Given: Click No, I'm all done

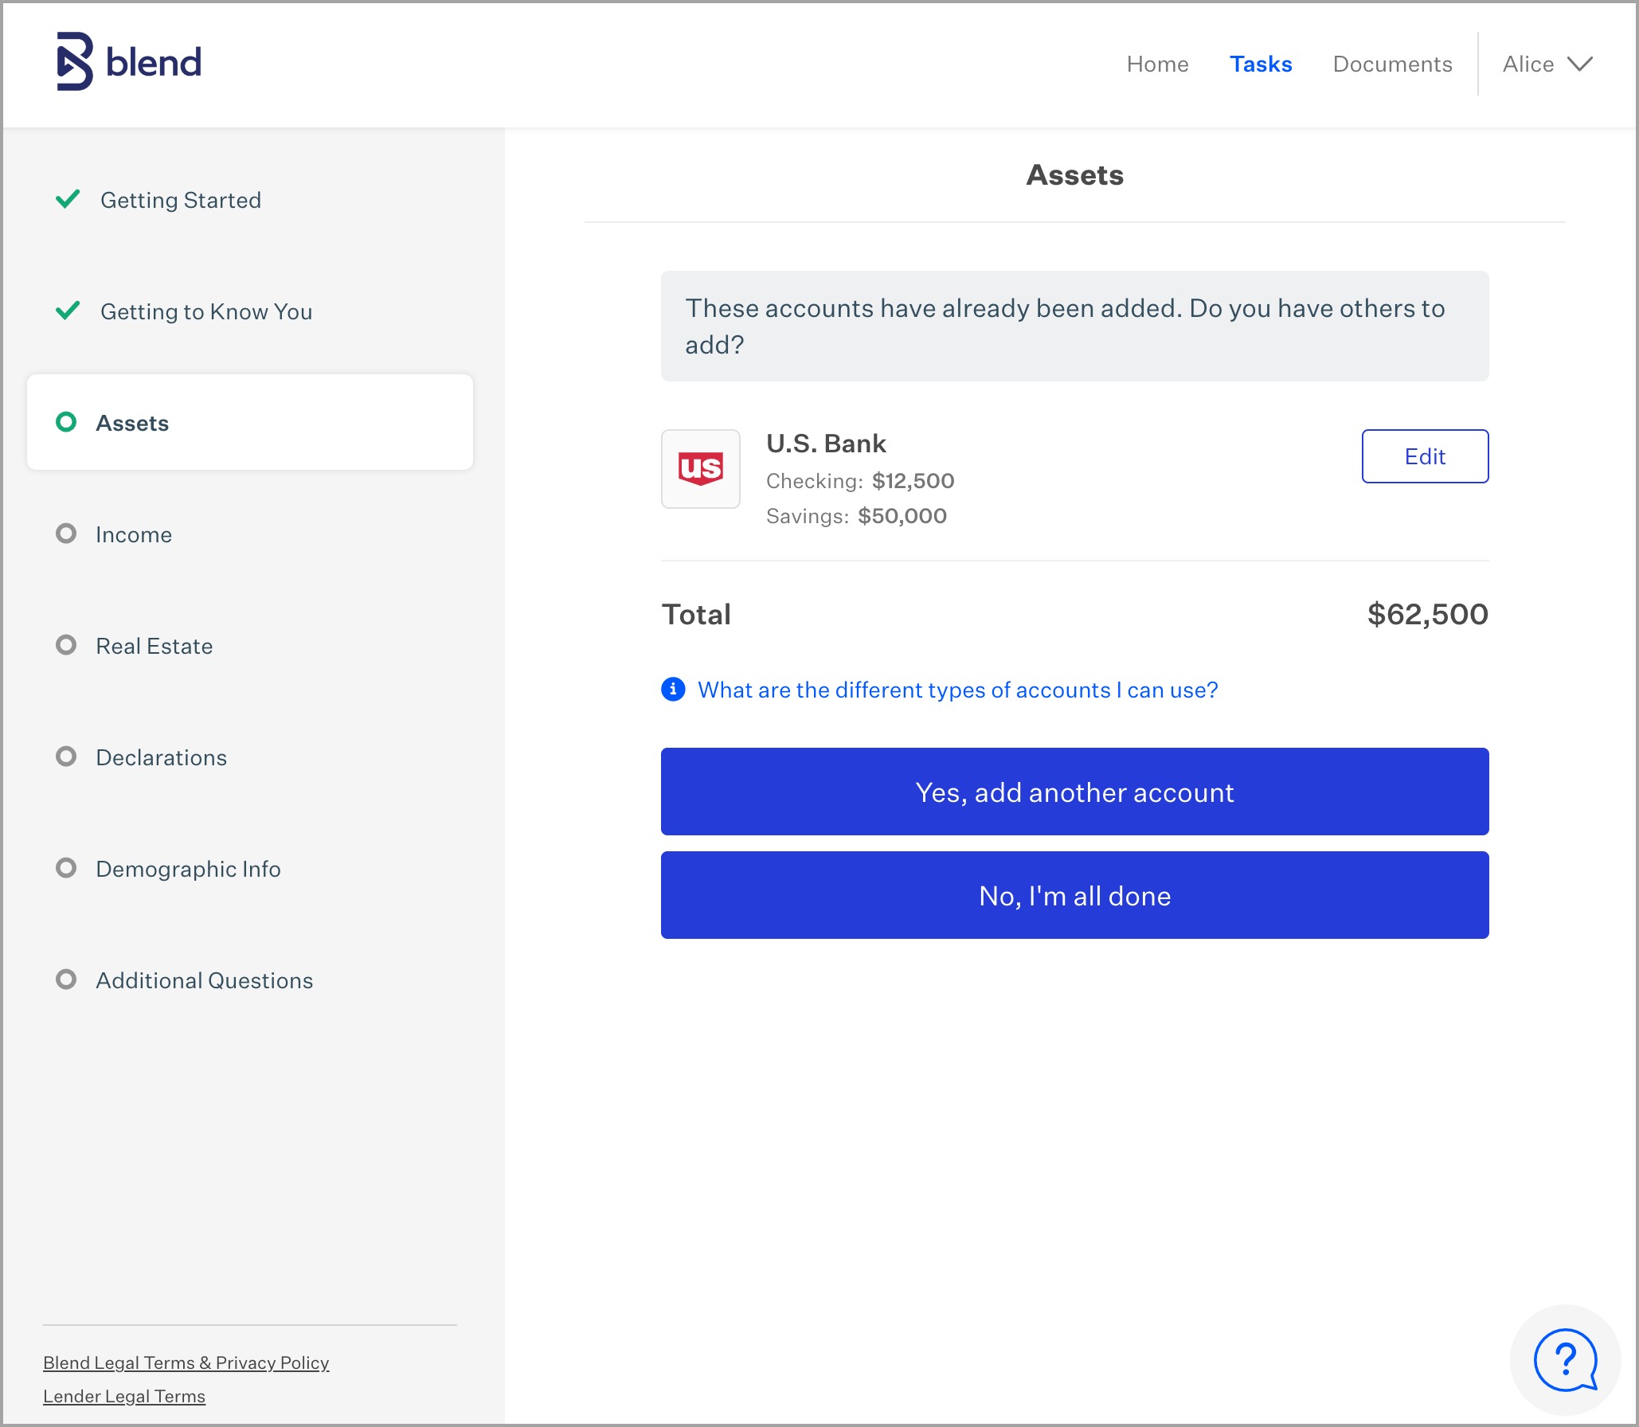Looking at the screenshot, I should (1074, 895).
